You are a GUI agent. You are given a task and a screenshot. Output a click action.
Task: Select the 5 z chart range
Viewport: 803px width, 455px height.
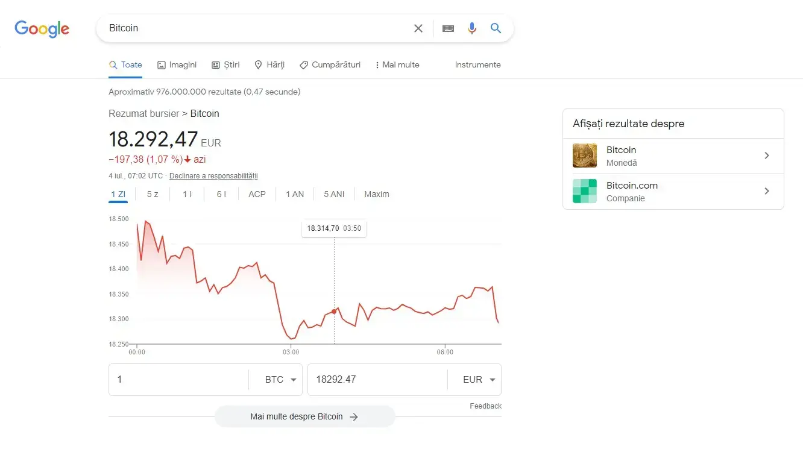point(153,194)
